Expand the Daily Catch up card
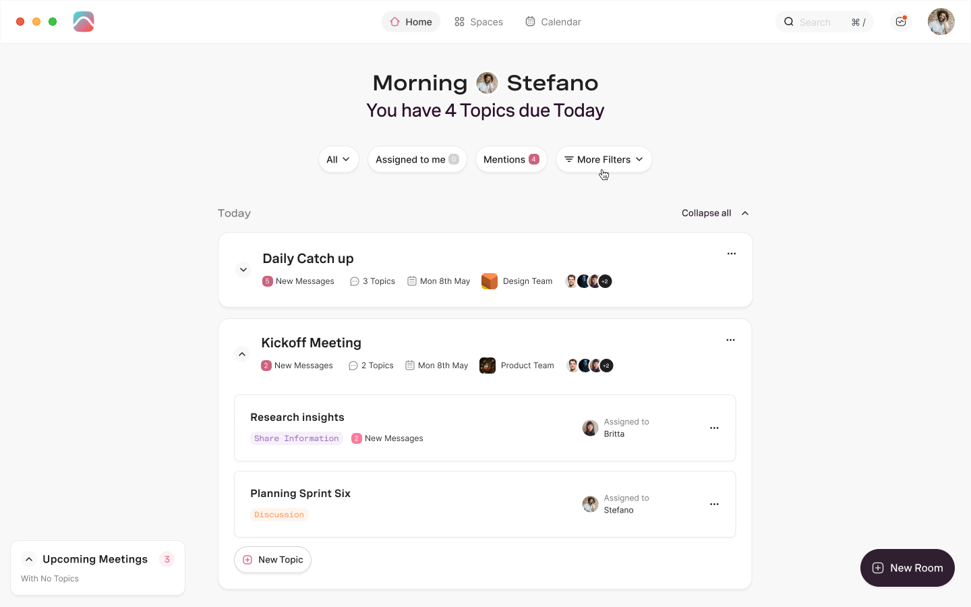This screenshot has width=971, height=607. pyautogui.click(x=243, y=269)
